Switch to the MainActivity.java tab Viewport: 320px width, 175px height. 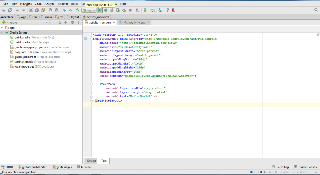point(134,22)
